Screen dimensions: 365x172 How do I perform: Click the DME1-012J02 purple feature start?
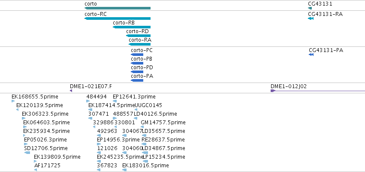(x=273, y=91)
